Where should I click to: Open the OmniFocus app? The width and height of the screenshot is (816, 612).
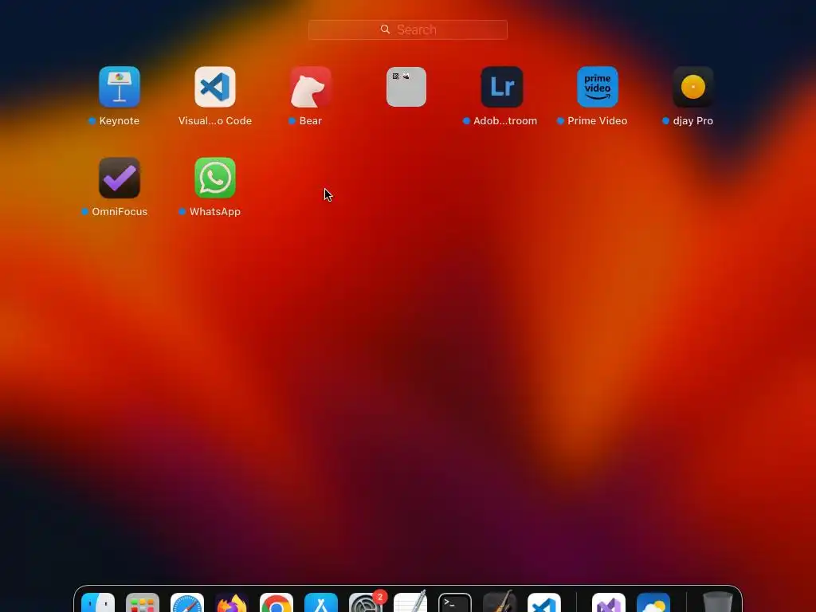(x=120, y=178)
